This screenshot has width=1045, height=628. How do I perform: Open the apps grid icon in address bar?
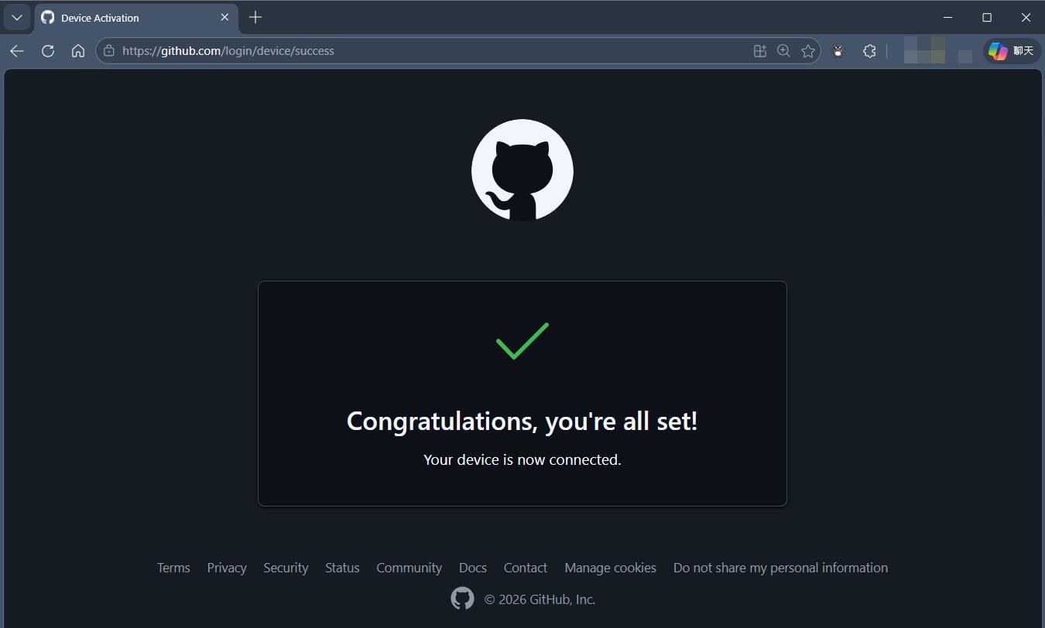(759, 51)
